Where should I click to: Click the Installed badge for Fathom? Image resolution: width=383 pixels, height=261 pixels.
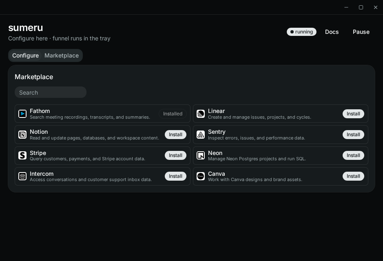[173, 114]
